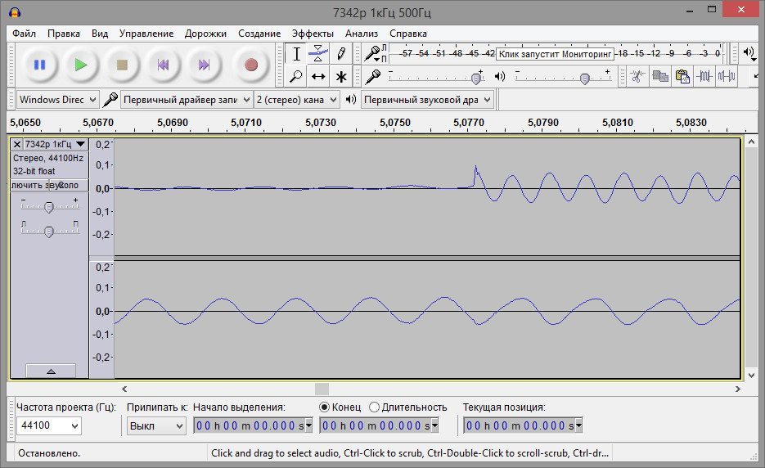
Task: Click the playback volume slider
Action: 564,77
